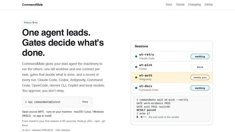The height and width of the screenshot is (132, 235).
Task: Visit the GitHub link in header
Action: pos(209,5)
